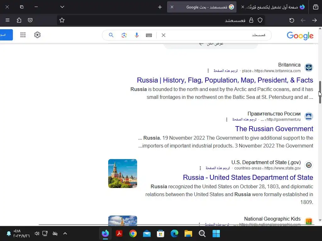Open the Google apps grid

coord(23,35)
